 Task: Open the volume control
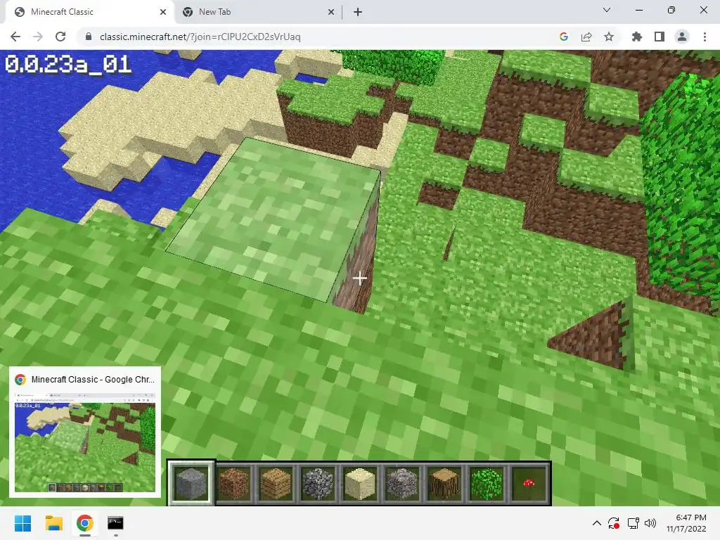650,523
